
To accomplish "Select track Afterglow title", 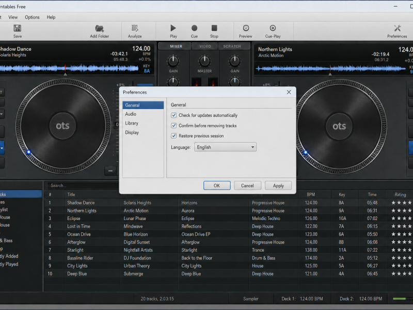I will tap(76, 242).
